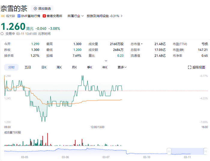
Task: Switch to the 季K quarterly chart
Action: (90, 67)
